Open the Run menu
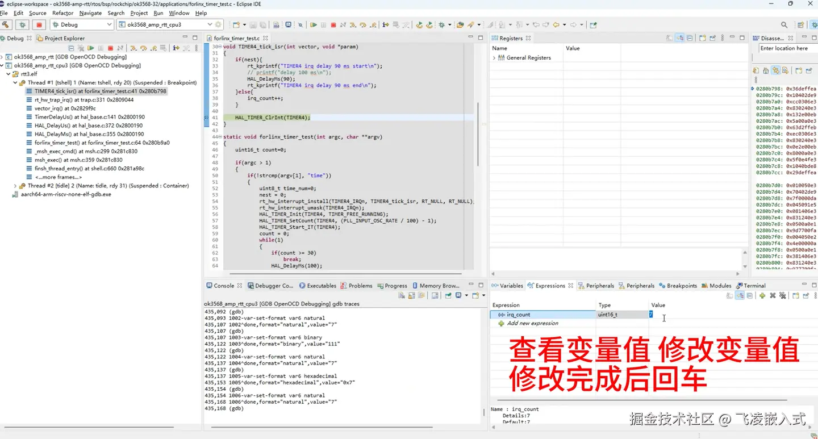The image size is (818, 439). tap(158, 13)
